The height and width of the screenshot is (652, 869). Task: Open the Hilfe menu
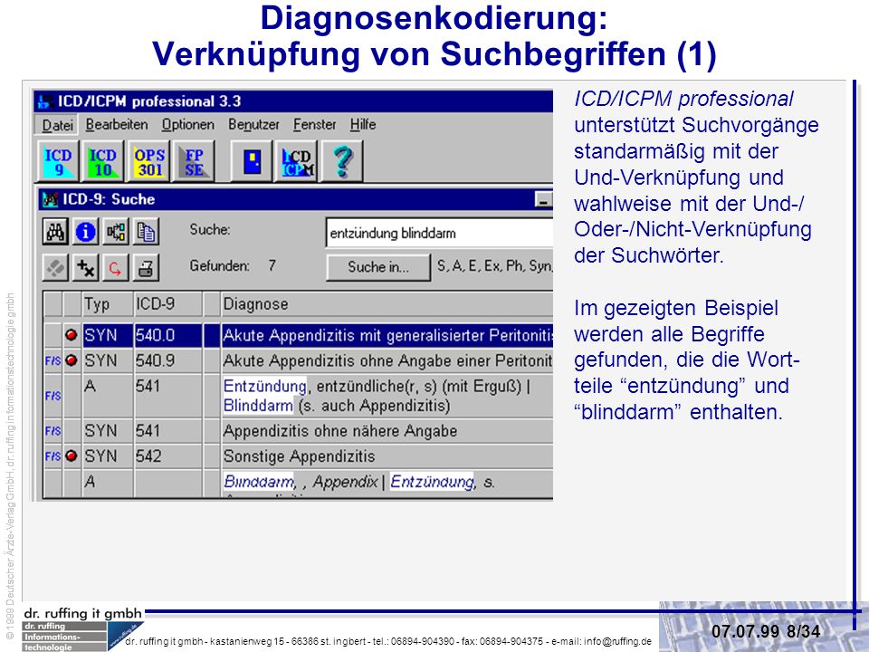point(363,125)
